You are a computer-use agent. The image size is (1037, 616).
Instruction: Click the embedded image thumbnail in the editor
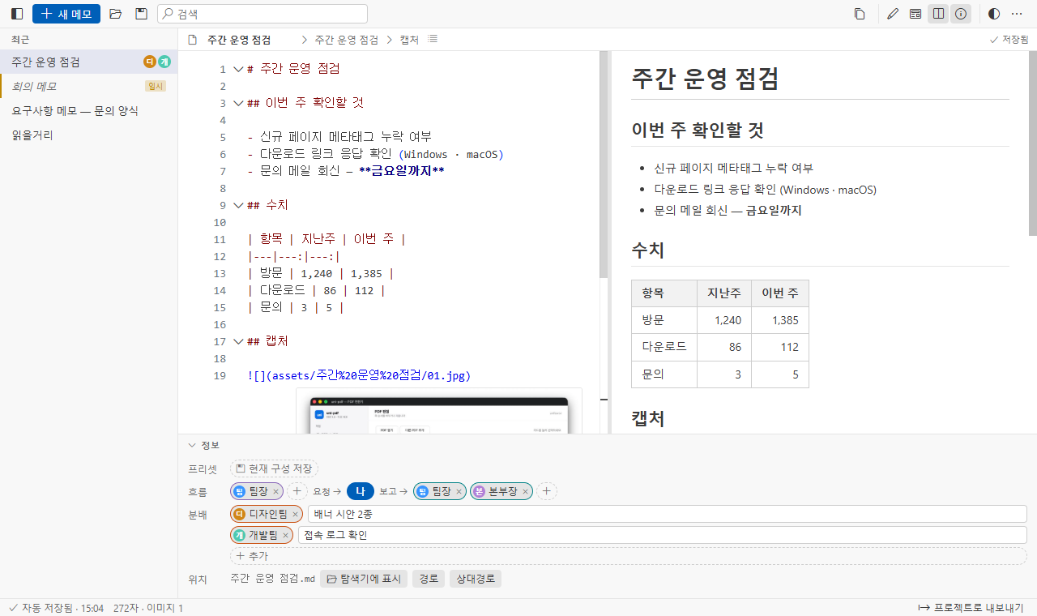point(439,411)
